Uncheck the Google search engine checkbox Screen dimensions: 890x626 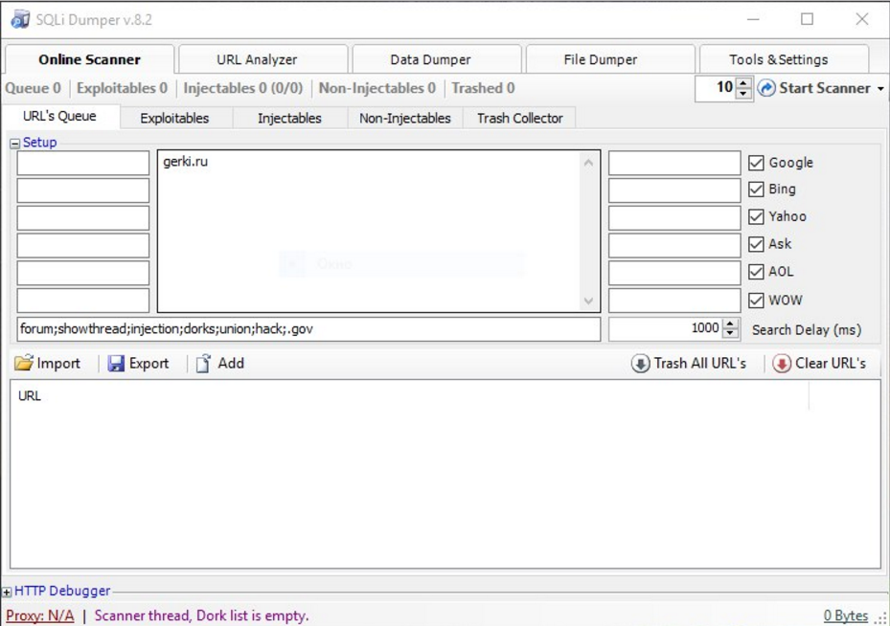pyautogui.click(x=756, y=163)
